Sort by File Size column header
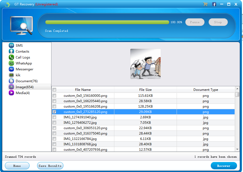The height and width of the screenshot is (172, 243). 145,90
